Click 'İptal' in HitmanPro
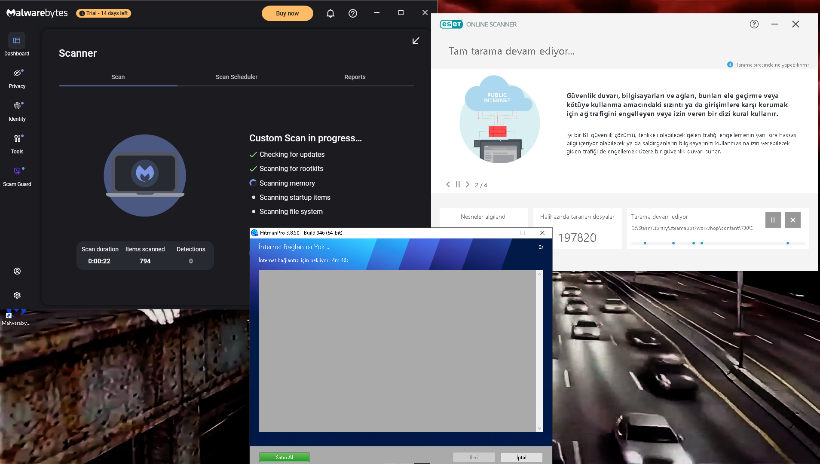Screen dimensions: 820x464 [x=521, y=458]
